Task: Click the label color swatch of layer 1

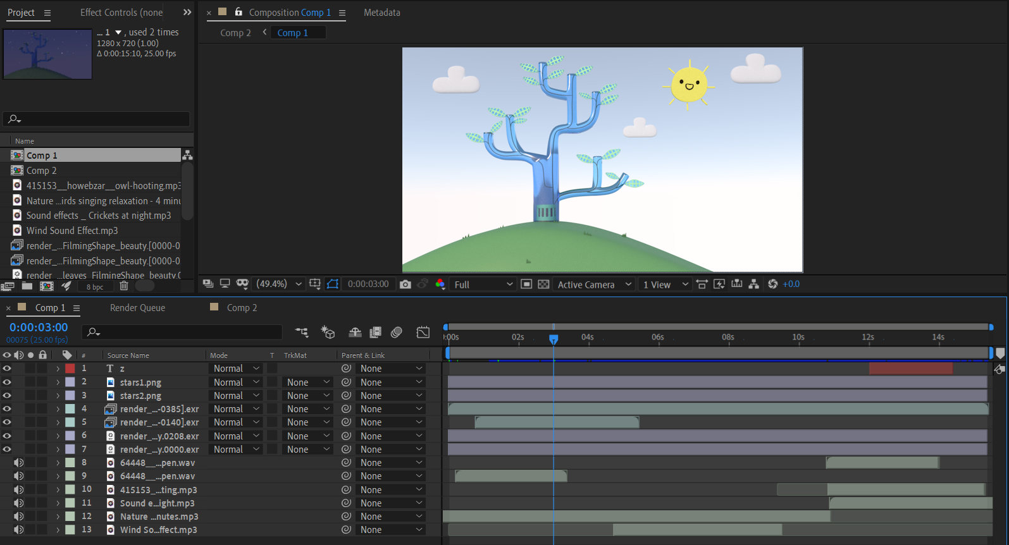Action: (70, 368)
